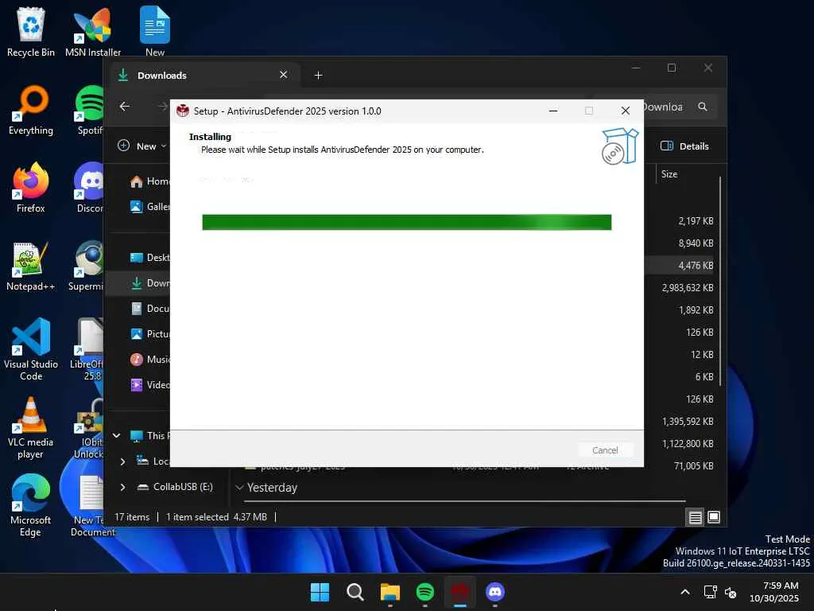Image resolution: width=814 pixels, height=611 pixels.
Task: Select CollabUSB (E:) drive in sidebar
Action: (x=175, y=487)
